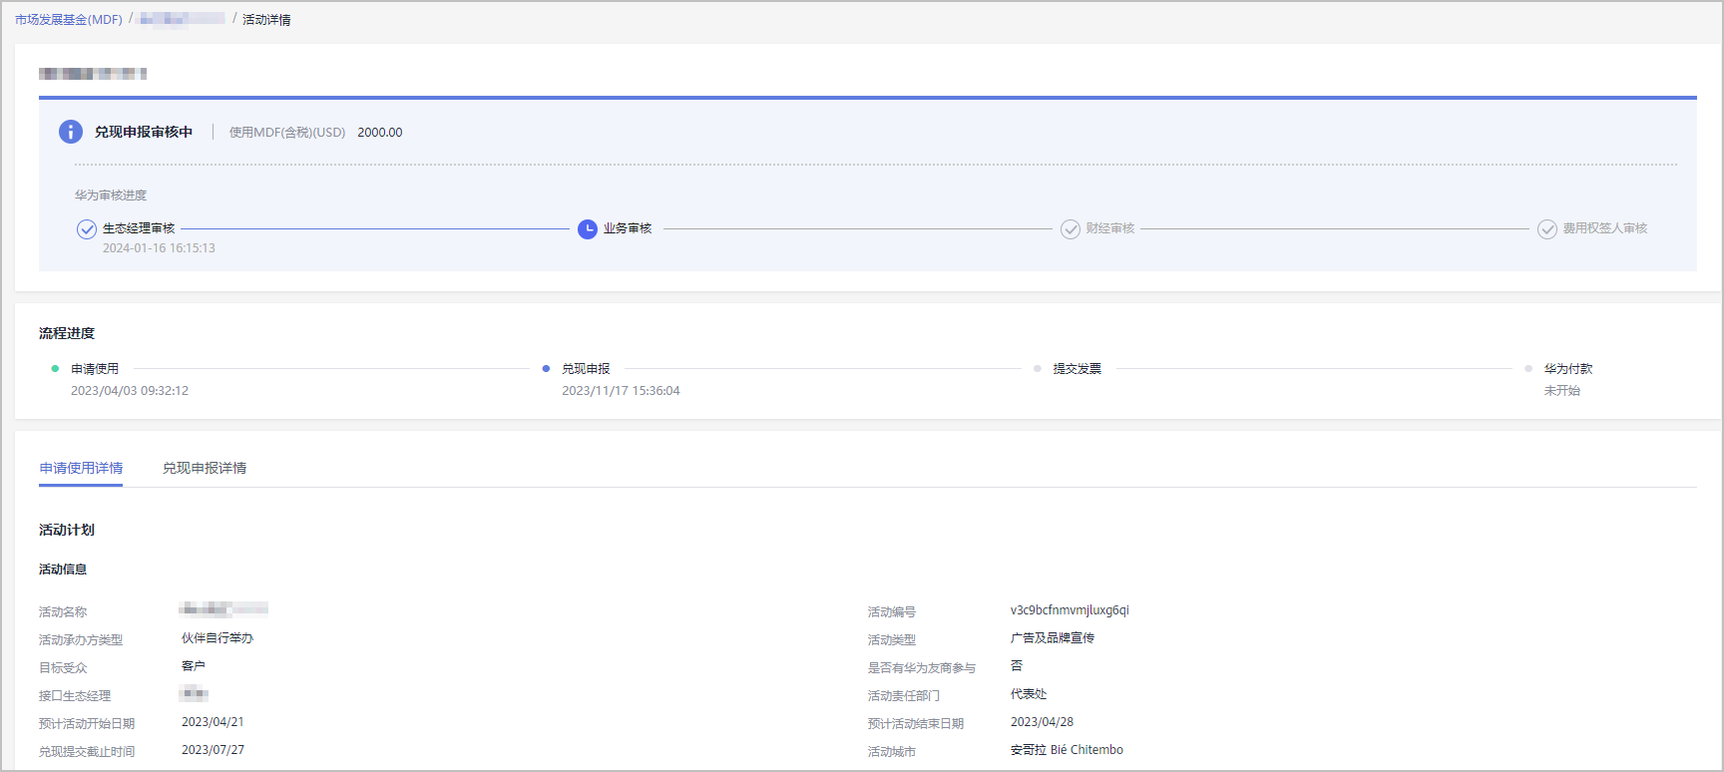Open 市场发展基金(MDF) breadcrumb link
Image resolution: width=1724 pixels, height=772 pixels.
pyautogui.click(x=69, y=19)
